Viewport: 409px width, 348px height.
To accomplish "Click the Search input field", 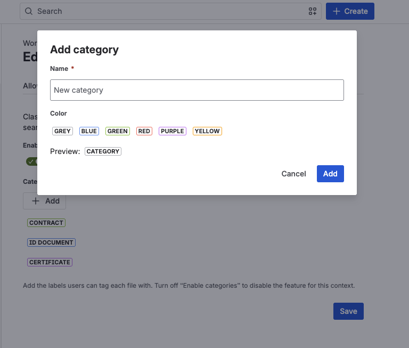I will click(170, 11).
